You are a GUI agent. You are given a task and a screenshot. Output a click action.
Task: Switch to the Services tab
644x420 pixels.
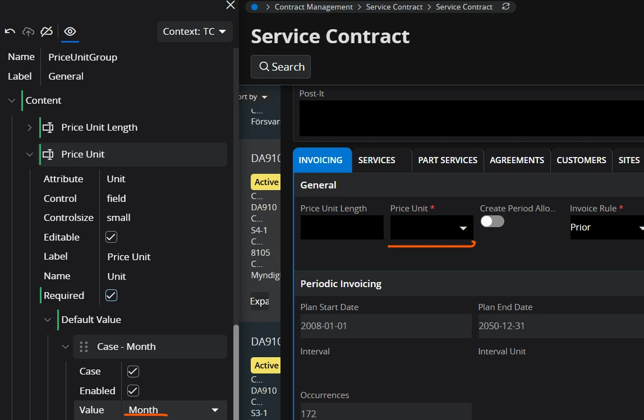pyautogui.click(x=376, y=160)
